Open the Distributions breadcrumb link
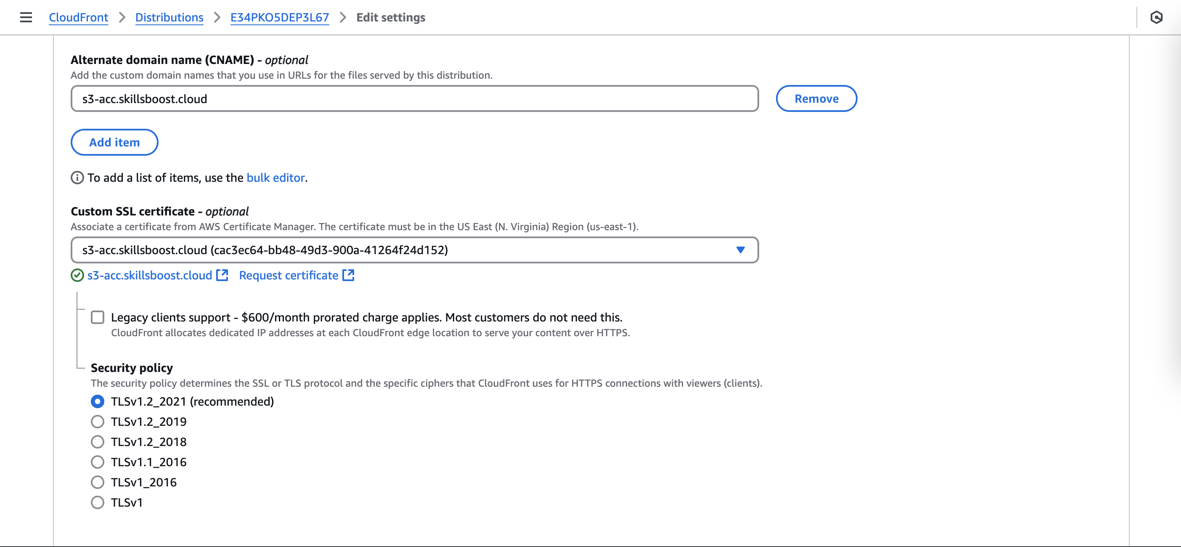The height and width of the screenshot is (547, 1181). point(169,17)
